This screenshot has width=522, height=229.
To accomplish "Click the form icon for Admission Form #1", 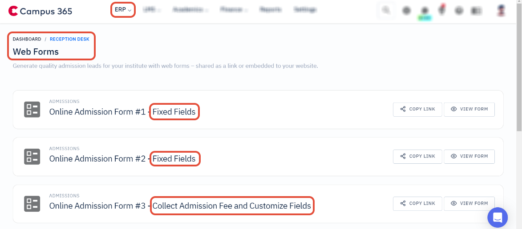I will click(x=32, y=109).
